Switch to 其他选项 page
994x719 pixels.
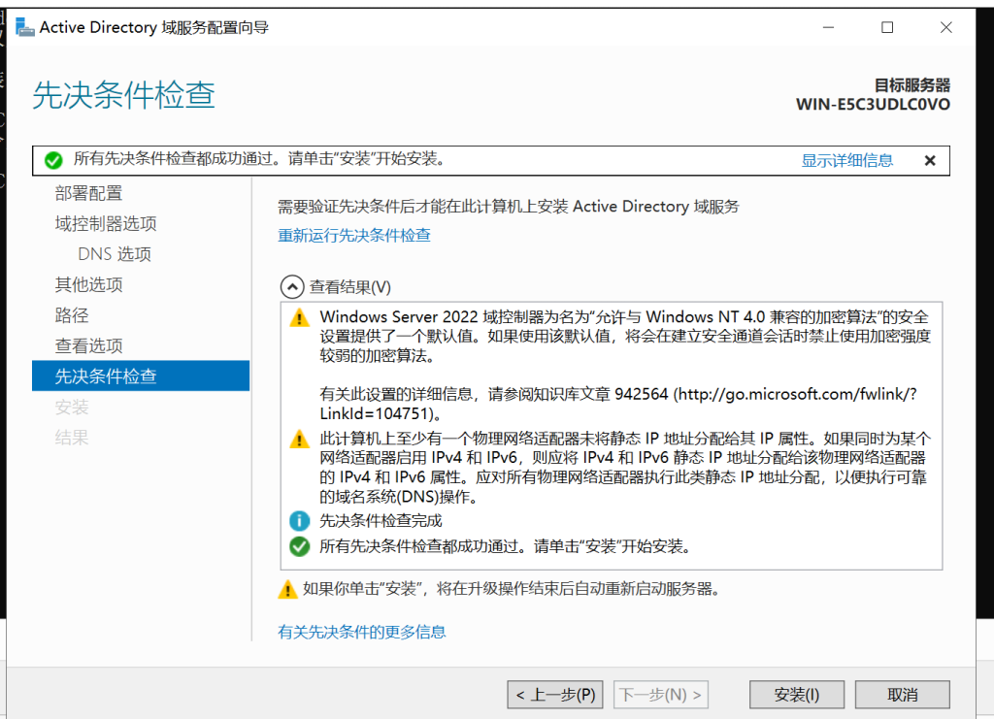pos(89,284)
